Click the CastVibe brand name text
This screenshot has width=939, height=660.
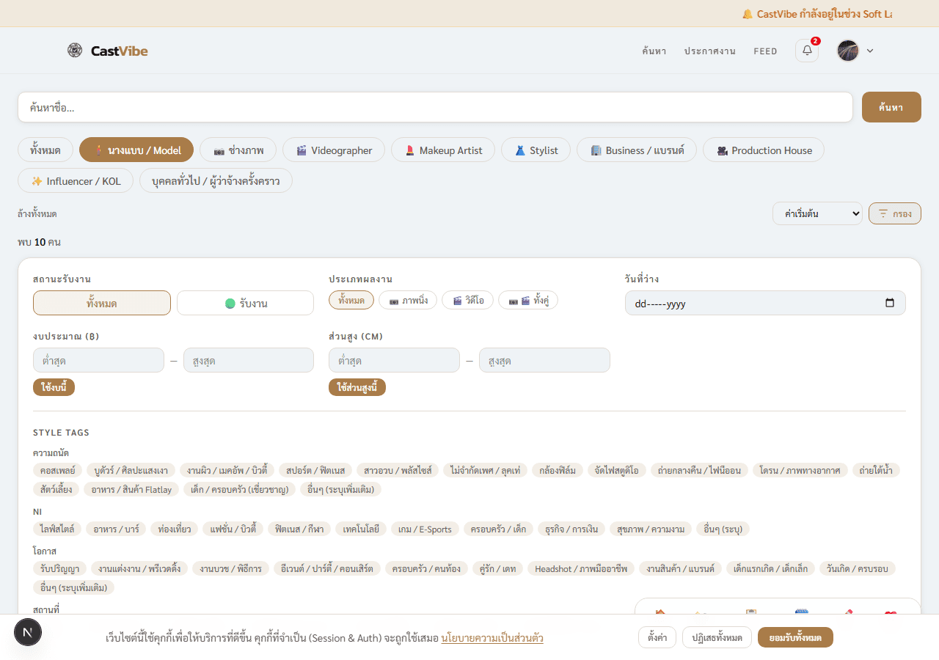120,51
